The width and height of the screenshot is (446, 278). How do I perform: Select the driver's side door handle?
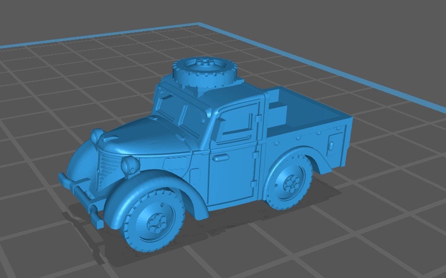(x=222, y=158)
